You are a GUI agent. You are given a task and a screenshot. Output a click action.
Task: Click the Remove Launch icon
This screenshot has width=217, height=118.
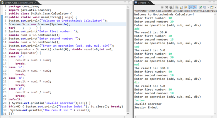[x=167, y=7]
